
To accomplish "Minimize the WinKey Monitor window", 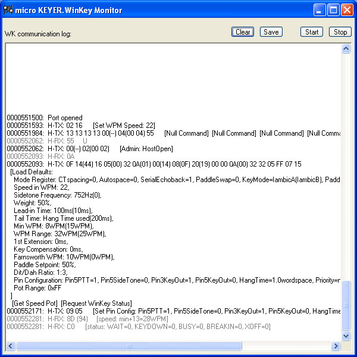I will [319, 10].
